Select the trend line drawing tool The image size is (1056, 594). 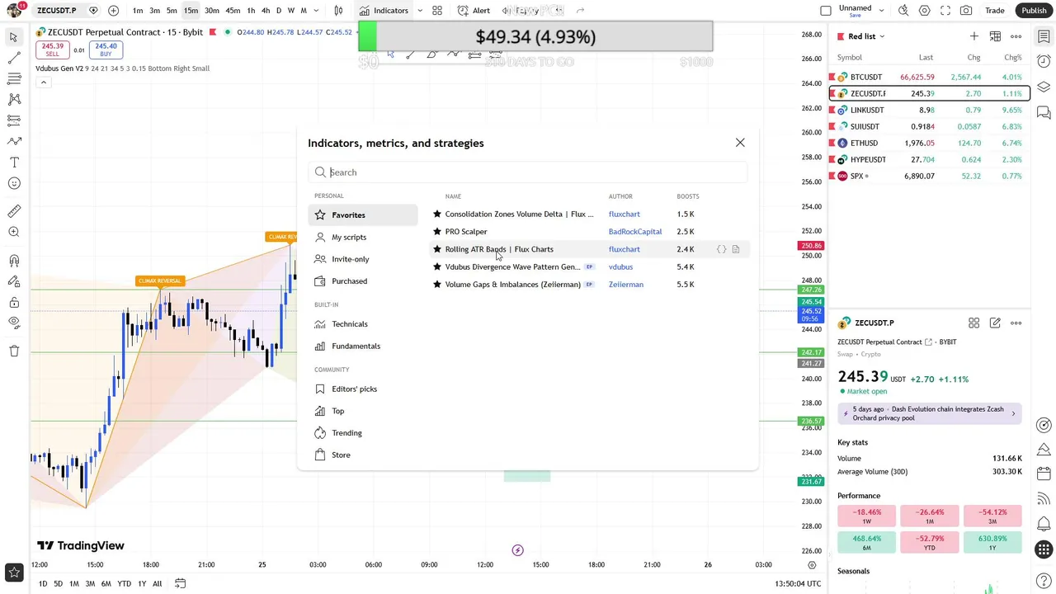(14, 58)
